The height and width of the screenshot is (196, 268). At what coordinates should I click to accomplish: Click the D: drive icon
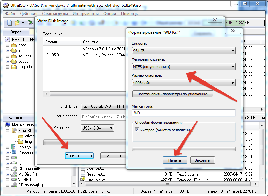point(14,163)
